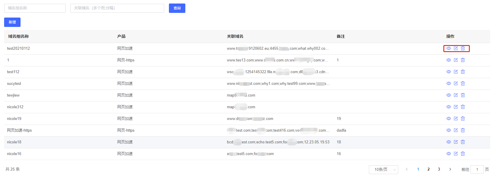Click the dadfa remark cell
The height and width of the screenshot is (177, 495).
click(x=341, y=130)
